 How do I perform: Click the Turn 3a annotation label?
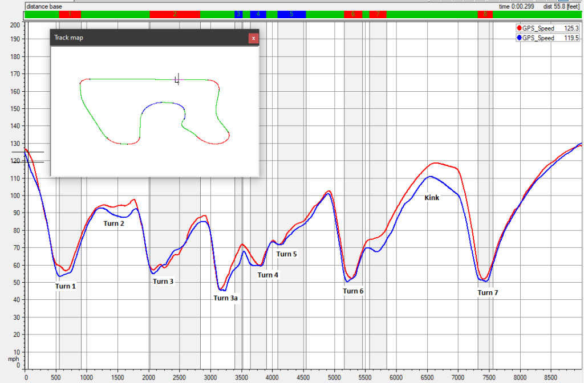(225, 298)
